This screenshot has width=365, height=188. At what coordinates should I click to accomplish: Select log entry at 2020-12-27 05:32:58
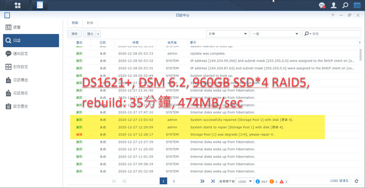coord(213,171)
